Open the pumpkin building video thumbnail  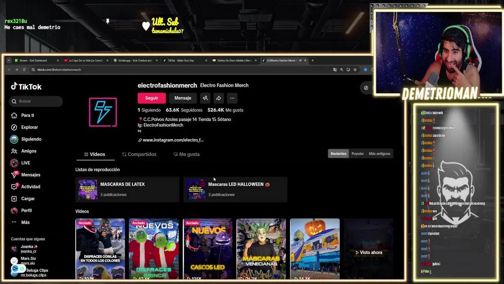tap(315, 249)
